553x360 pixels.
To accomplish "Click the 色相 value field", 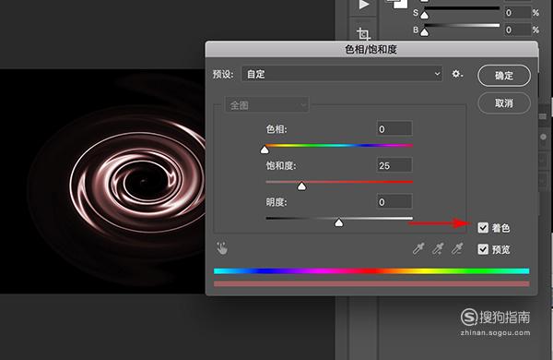I will click(x=394, y=128).
